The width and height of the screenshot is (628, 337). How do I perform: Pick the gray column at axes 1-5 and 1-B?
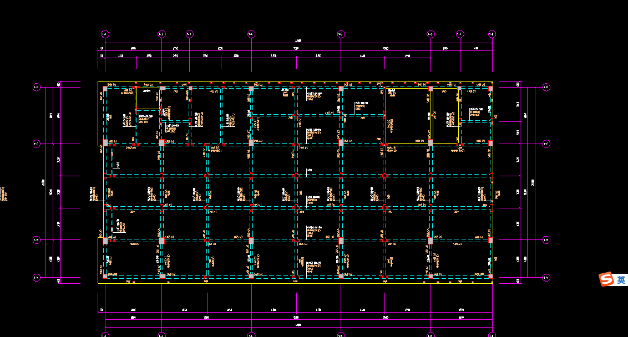tap(341, 241)
